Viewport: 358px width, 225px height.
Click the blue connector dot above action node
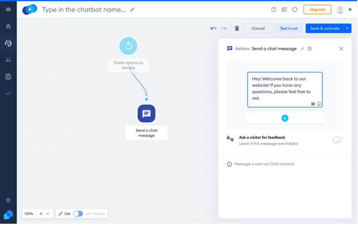tap(146, 99)
